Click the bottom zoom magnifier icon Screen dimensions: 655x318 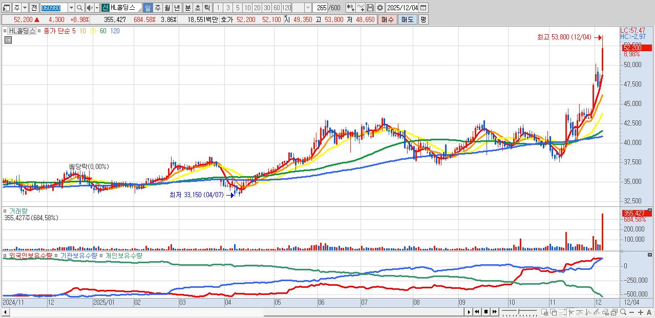623,312
